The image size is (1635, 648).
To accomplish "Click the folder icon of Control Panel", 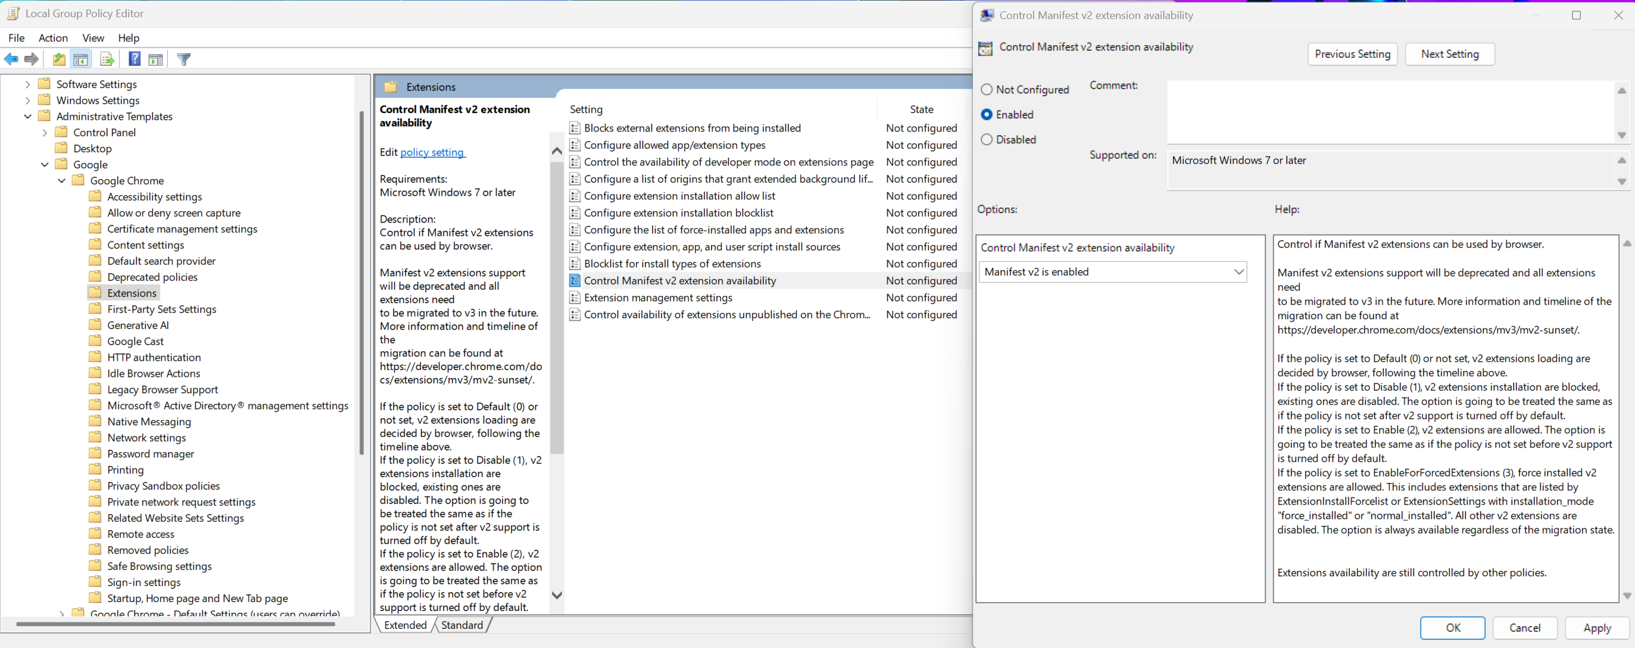I will click(61, 132).
